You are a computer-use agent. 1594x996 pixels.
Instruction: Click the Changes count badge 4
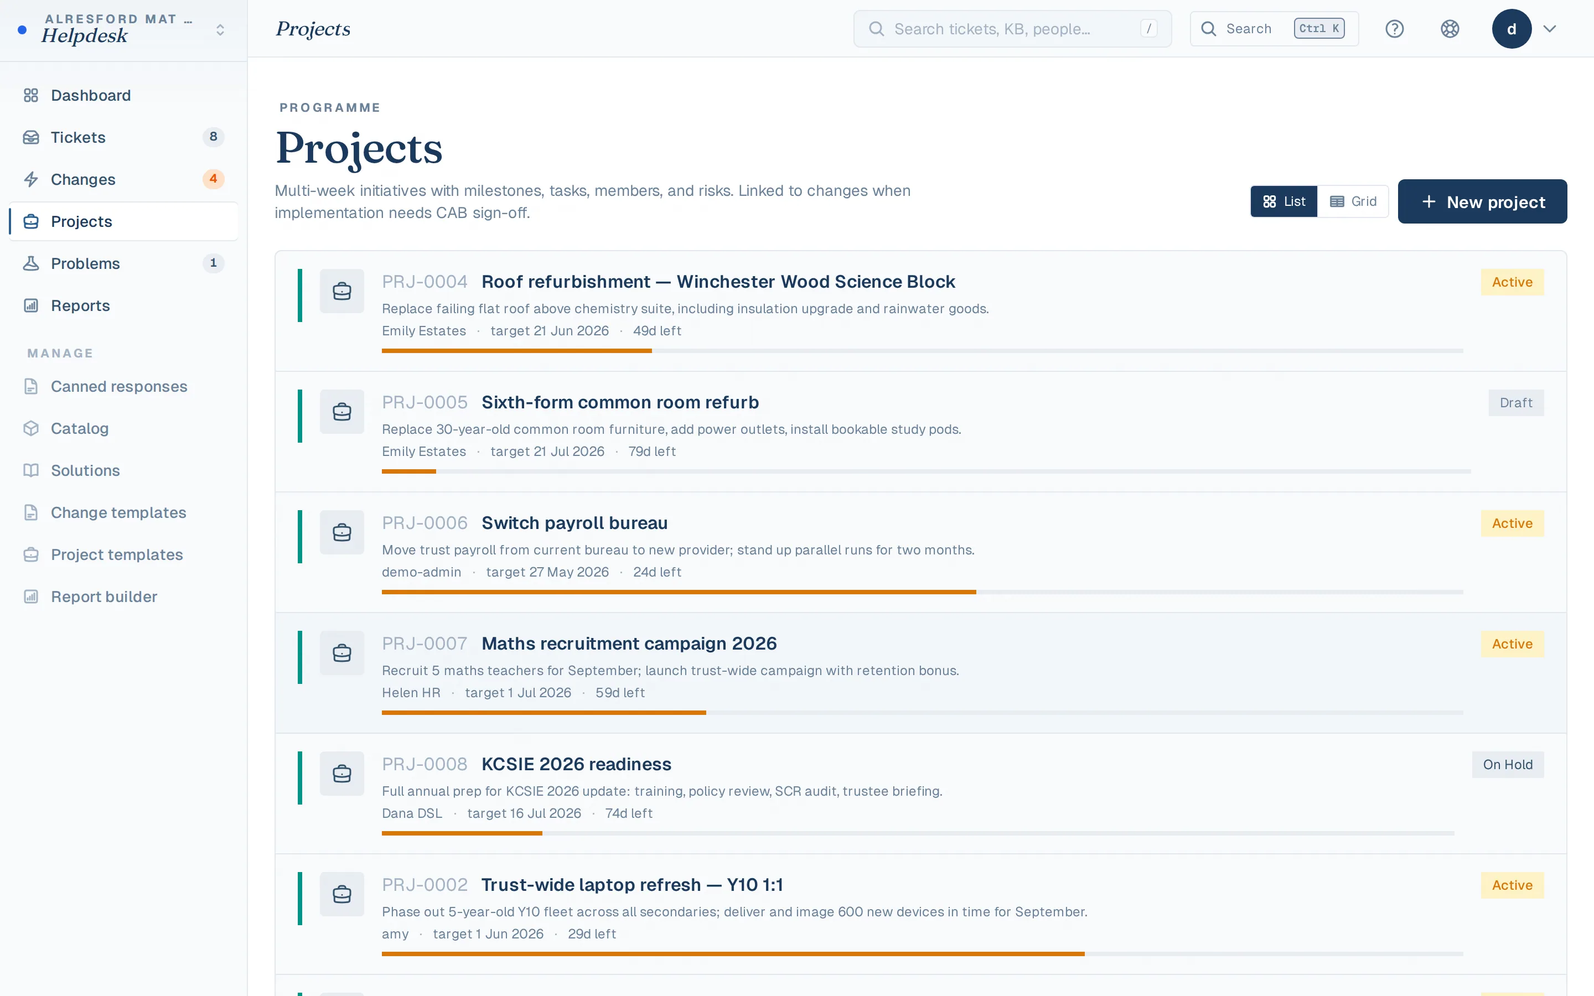tap(214, 179)
